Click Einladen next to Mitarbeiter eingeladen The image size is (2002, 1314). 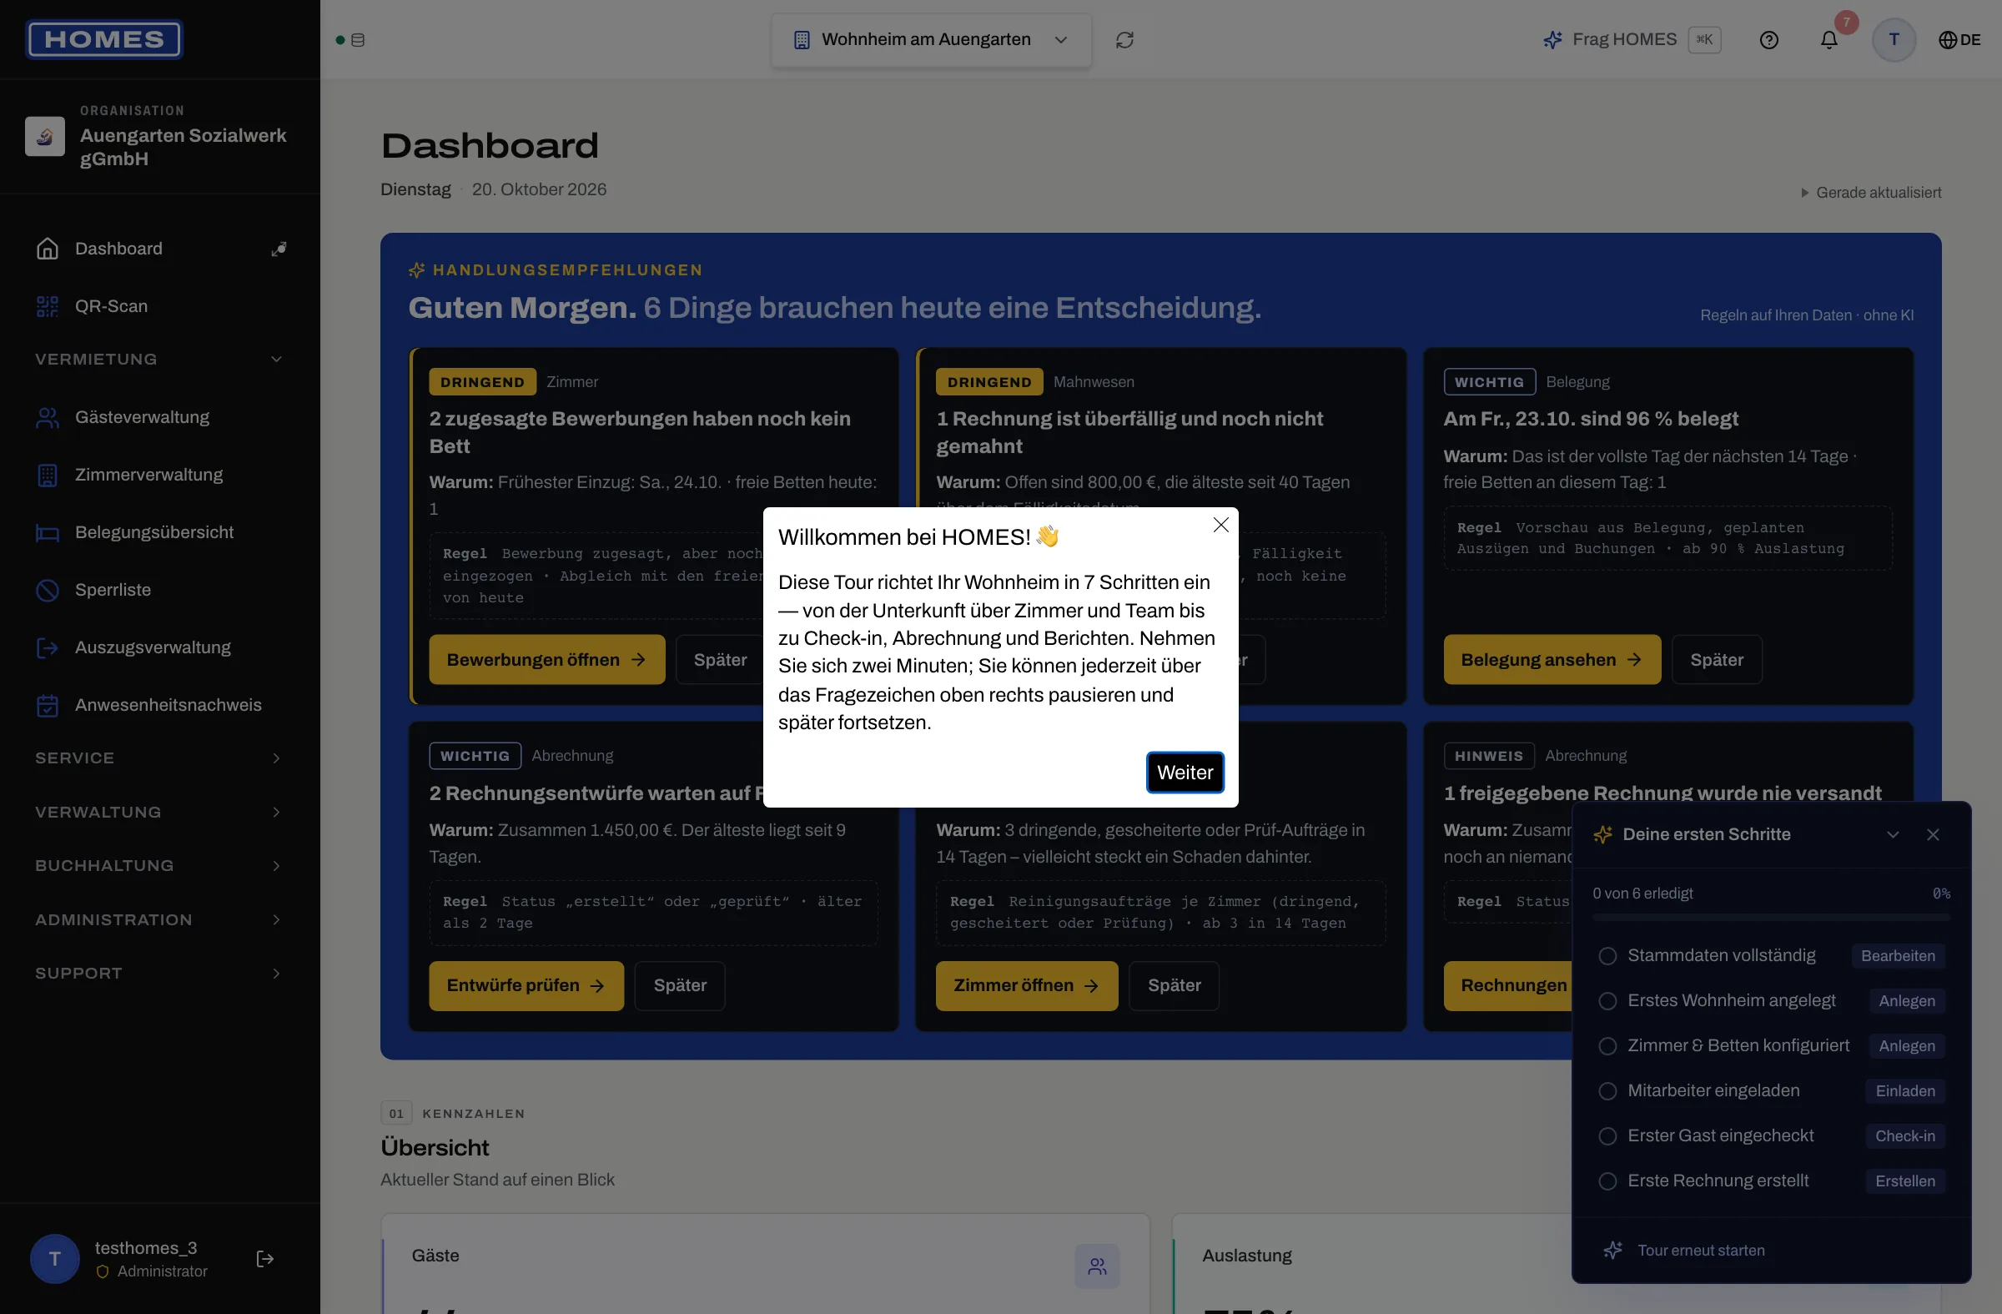pyautogui.click(x=1904, y=1091)
